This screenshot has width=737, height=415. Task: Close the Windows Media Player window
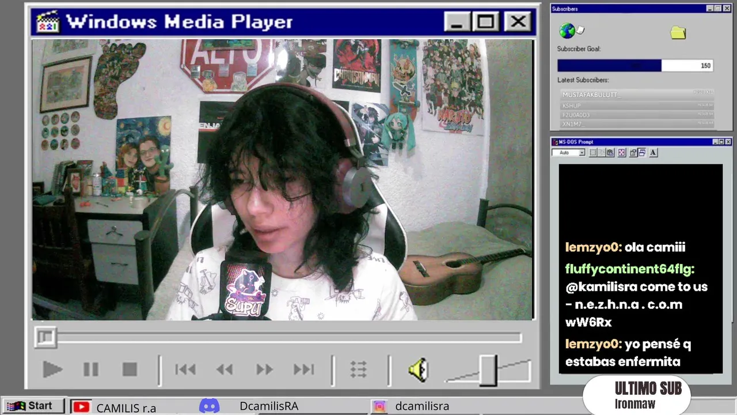pyautogui.click(x=518, y=22)
